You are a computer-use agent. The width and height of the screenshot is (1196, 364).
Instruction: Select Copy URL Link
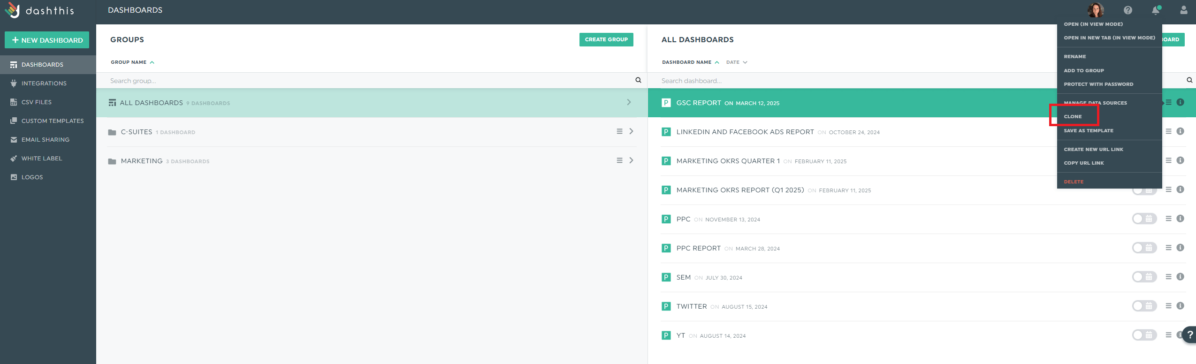pos(1084,163)
